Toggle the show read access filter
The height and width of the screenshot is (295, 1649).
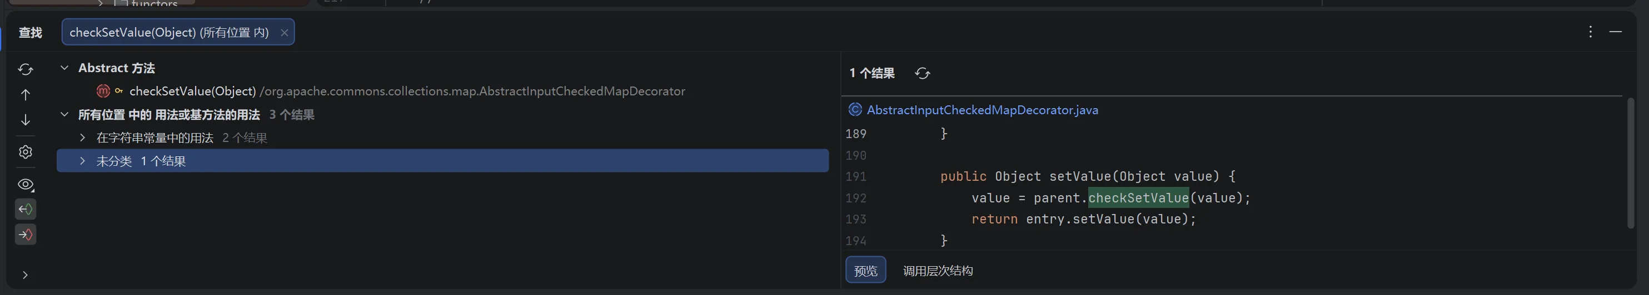[x=26, y=210]
